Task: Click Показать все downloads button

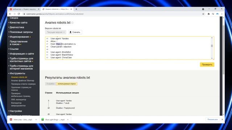Action: (x=212, y=120)
